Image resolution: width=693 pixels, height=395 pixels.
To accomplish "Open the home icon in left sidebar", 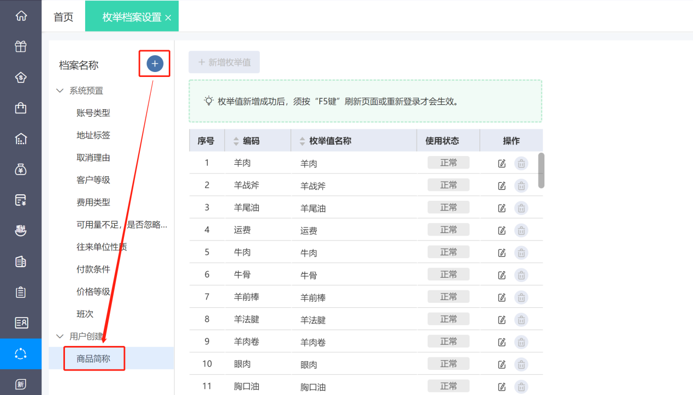I will point(21,16).
